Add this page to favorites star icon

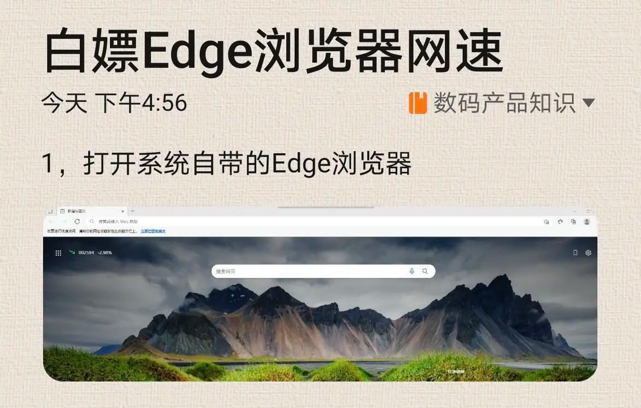coord(546,221)
